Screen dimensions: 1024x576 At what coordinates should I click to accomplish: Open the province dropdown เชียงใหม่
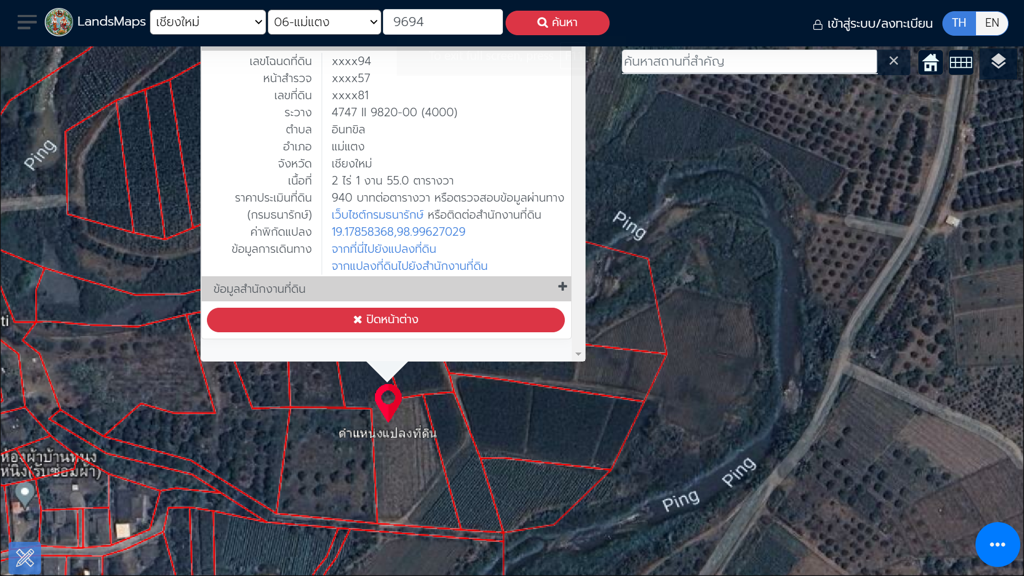coord(207,22)
